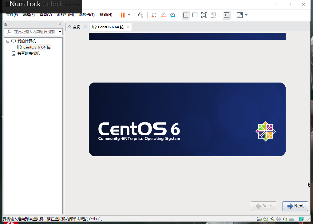Click the home icon on 主页 tab
This screenshot has height=224, width=313.
[x=69, y=27]
